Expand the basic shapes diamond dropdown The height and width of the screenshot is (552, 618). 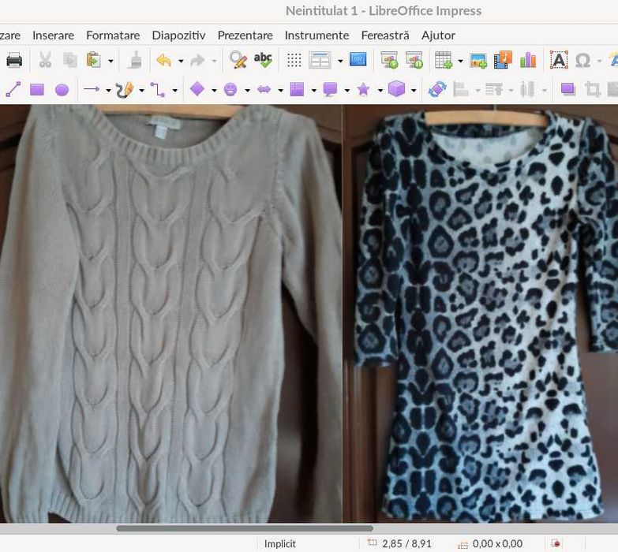(x=214, y=90)
